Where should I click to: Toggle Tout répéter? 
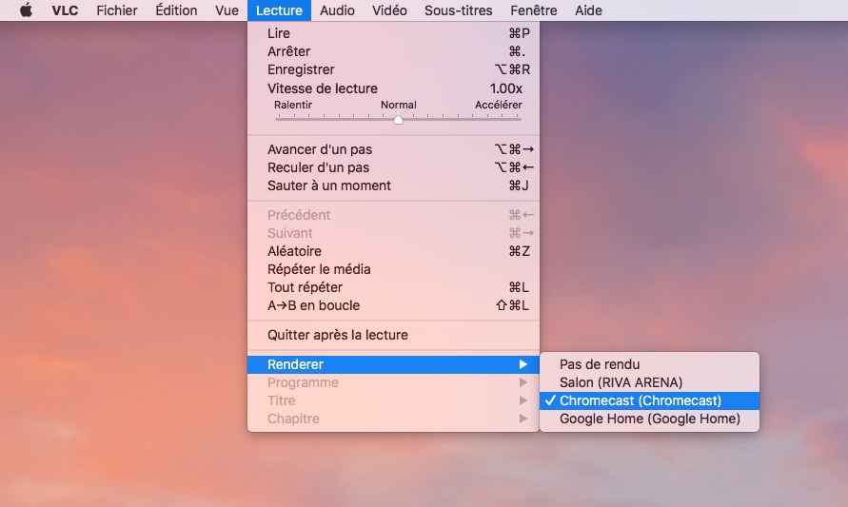click(x=393, y=287)
